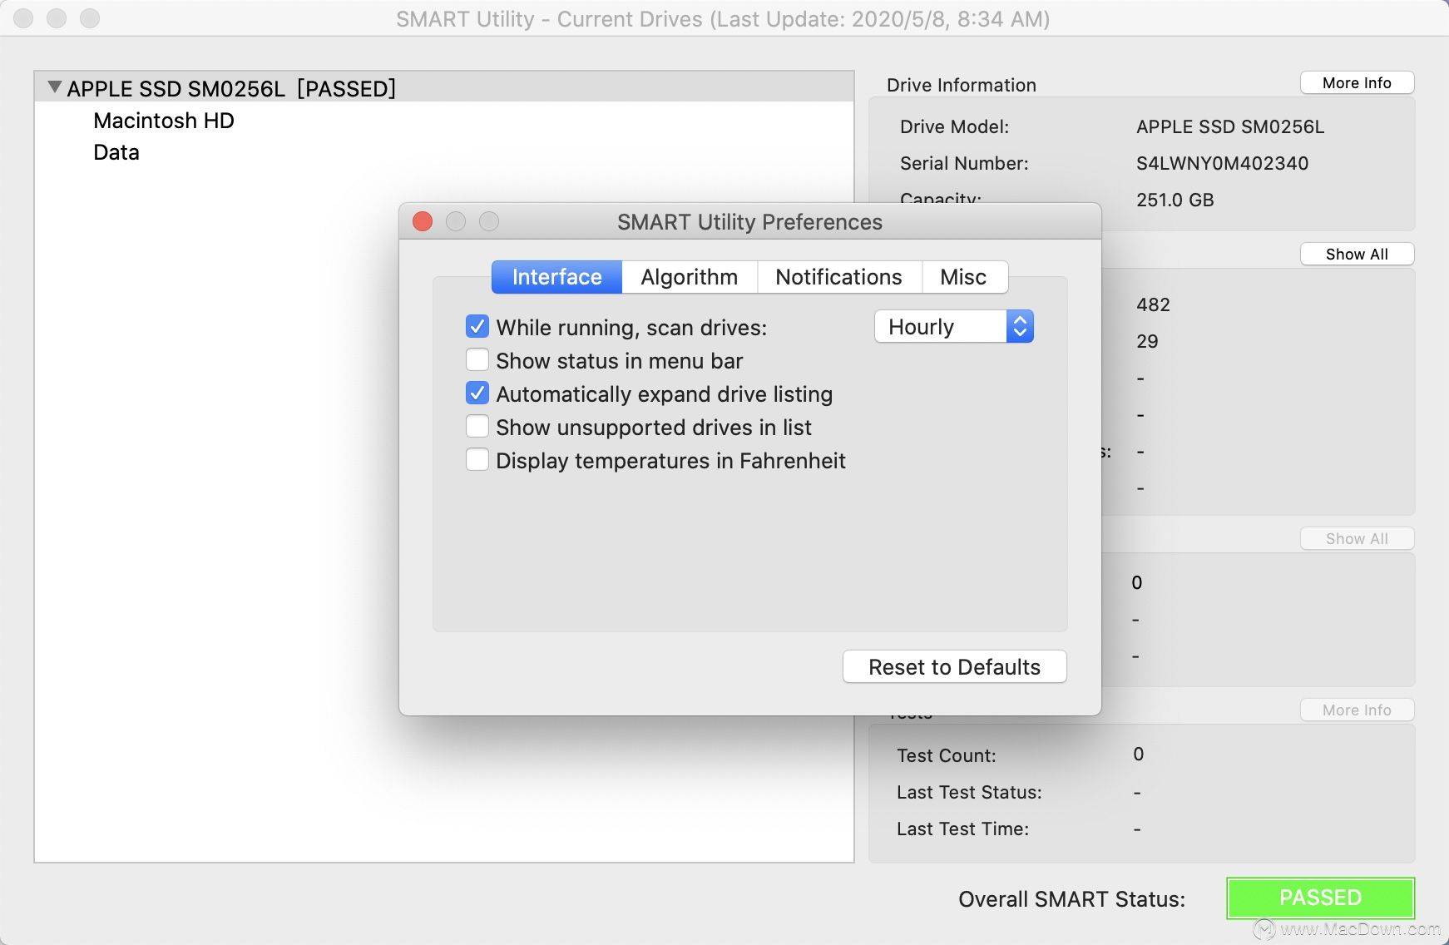Open the Misc tab
The height and width of the screenshot is (945, 1449).
point(964,277)
